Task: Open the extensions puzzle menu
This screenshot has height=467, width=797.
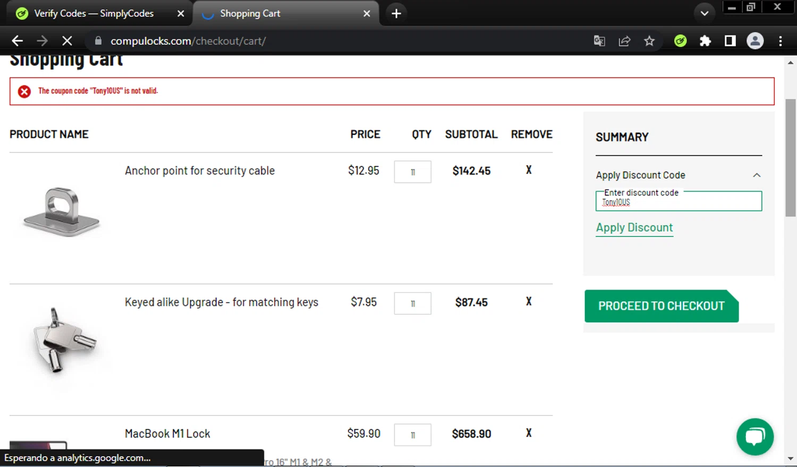Action: pos(705,41)
